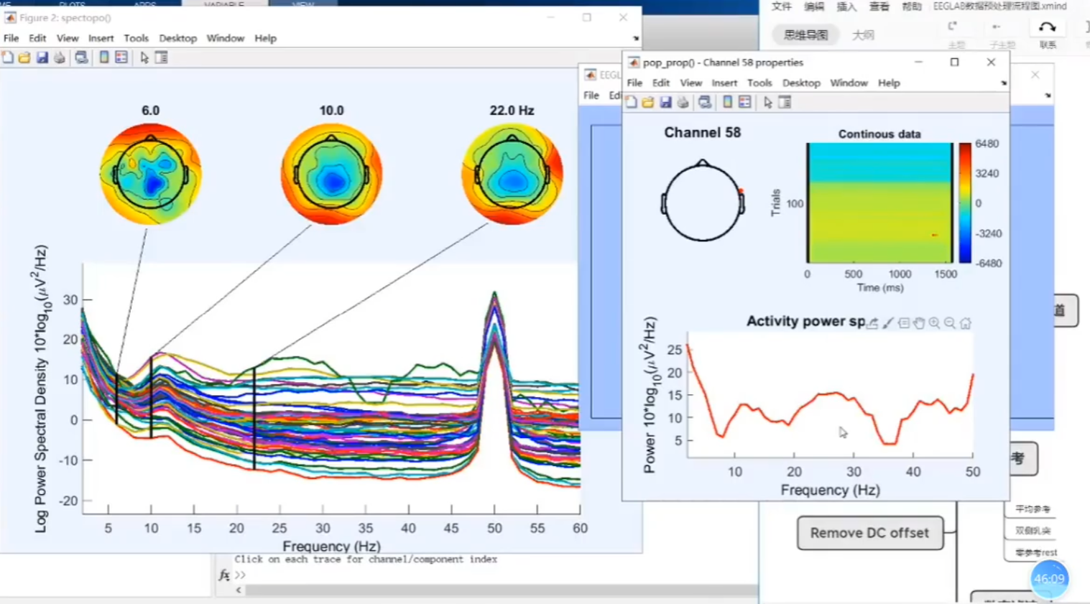Click the continuous data colorbar
The height and width of the screenshot is (604, 1090).
(964, 203)
